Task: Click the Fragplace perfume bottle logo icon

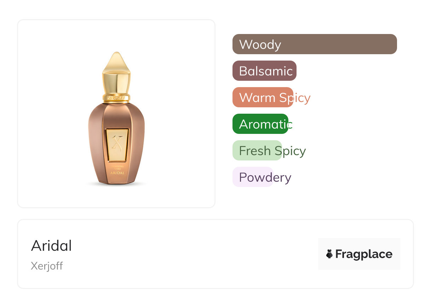Action: pos(329,254)
